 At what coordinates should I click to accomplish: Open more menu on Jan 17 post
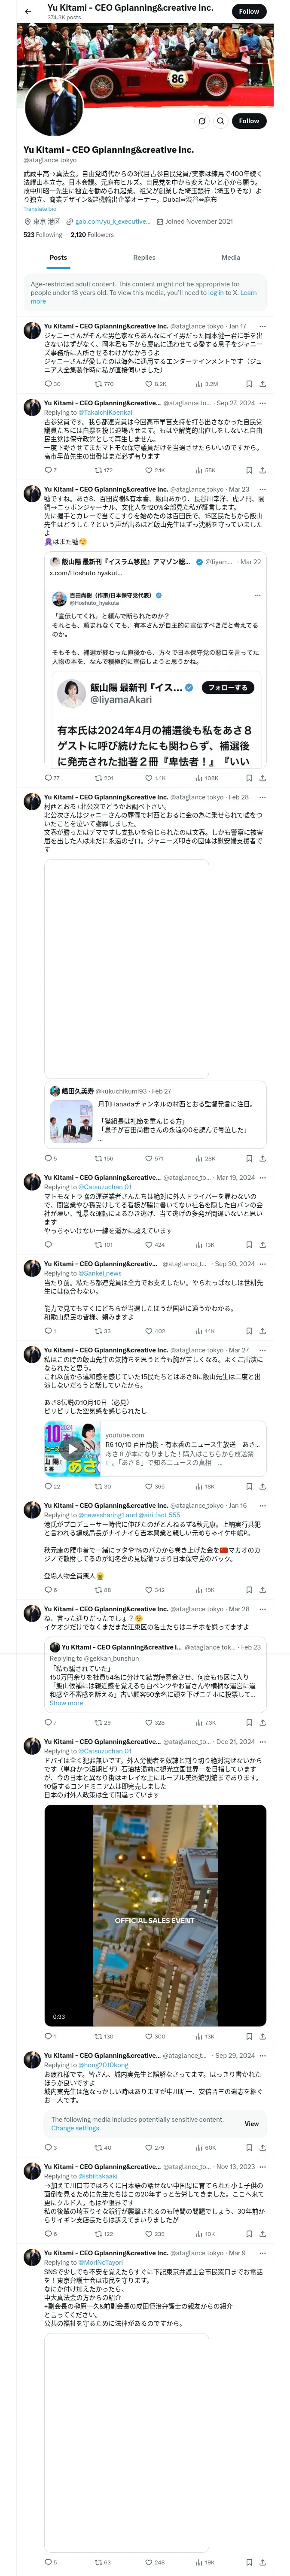[x=263, y=326]
